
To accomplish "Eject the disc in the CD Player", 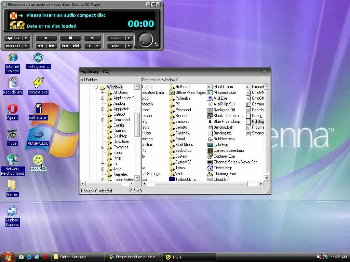I will (92, 38).
